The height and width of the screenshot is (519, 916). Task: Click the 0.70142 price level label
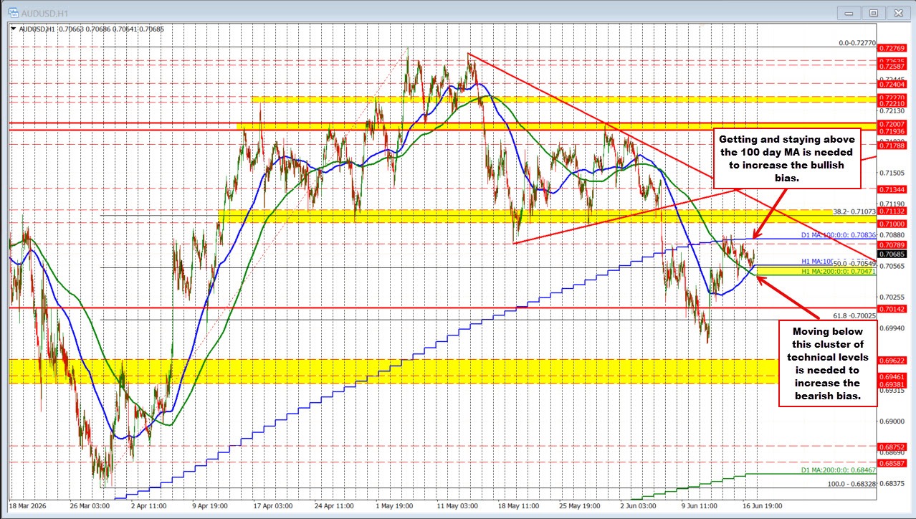point(892,308)
